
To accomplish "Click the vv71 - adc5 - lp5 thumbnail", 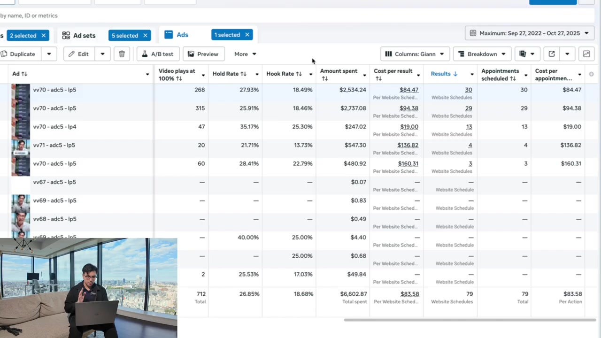I will tap(21, 146).
